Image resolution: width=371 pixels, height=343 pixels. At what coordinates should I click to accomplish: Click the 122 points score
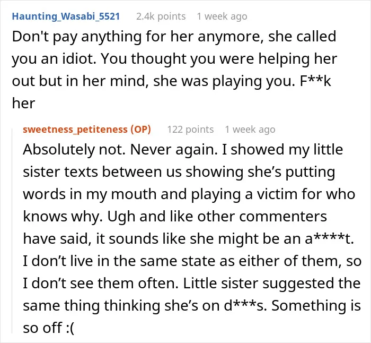(190, 130)
